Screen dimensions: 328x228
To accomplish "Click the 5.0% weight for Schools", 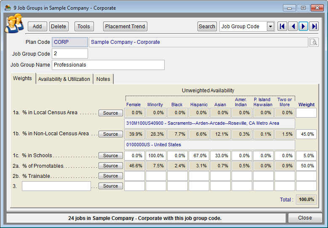I will coord(306,156).
